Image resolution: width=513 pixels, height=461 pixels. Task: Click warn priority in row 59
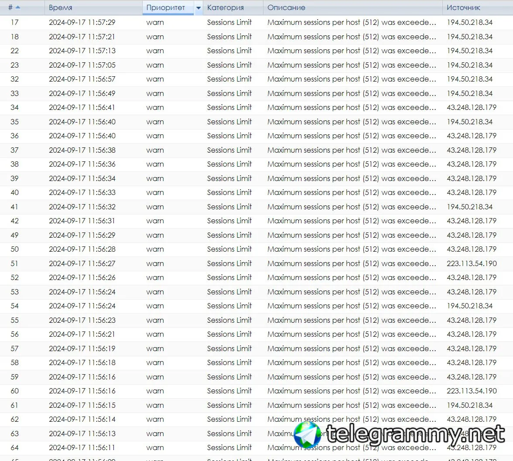click(155, 377)
